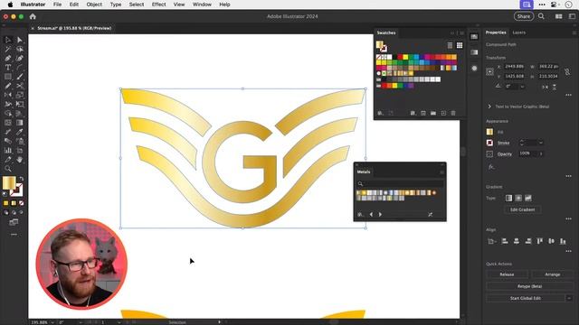The height and width of the screenshot is (325, 579).
Task: Show more Transform options
Action: tap(569, 95)
